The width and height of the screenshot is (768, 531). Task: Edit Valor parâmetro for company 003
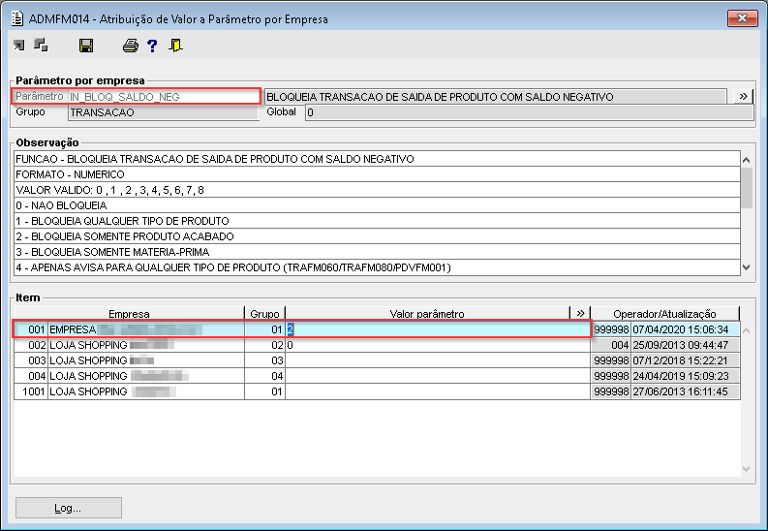[x=438, y=360]
